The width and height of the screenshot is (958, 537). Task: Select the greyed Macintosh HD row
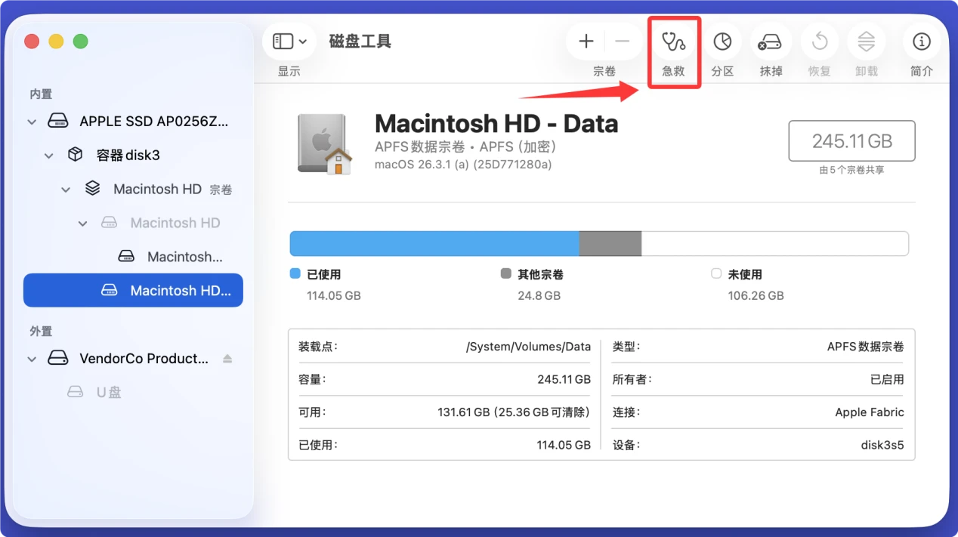coord(133,223)
